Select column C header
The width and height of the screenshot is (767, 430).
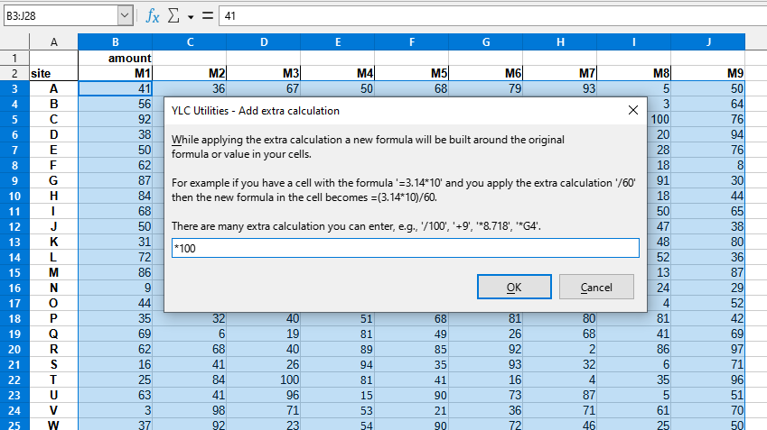(190, 42)
